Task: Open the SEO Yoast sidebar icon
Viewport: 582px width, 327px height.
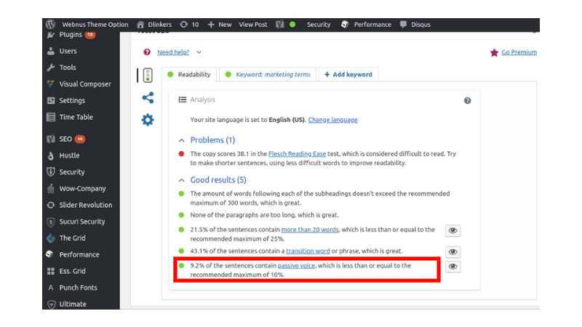Action: point(51,139)
